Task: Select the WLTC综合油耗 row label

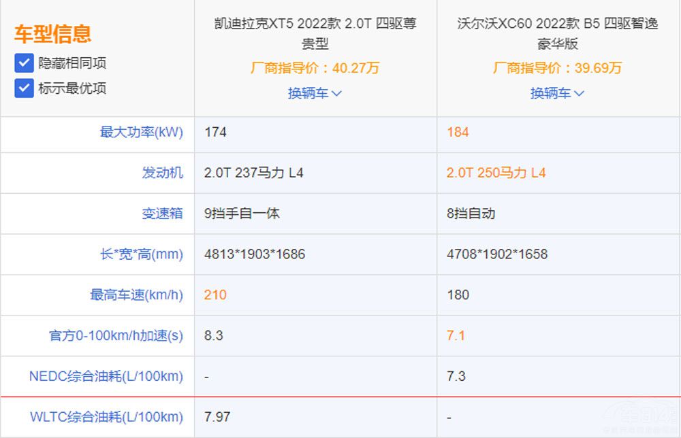Action: (109, 416)
